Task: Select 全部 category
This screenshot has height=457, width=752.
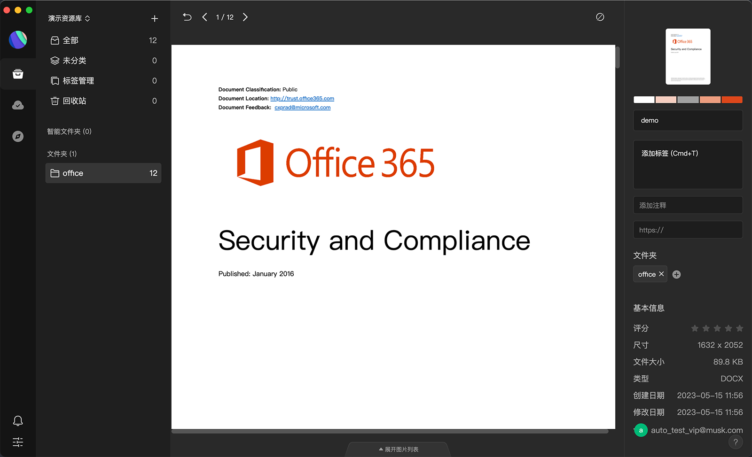Action: [103, 40]
